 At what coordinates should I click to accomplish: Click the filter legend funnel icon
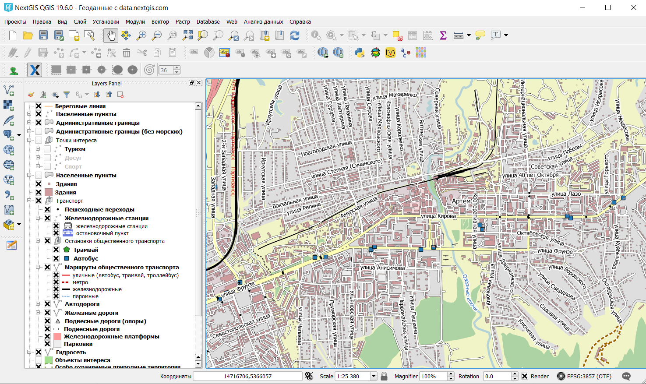pos(67,95)
